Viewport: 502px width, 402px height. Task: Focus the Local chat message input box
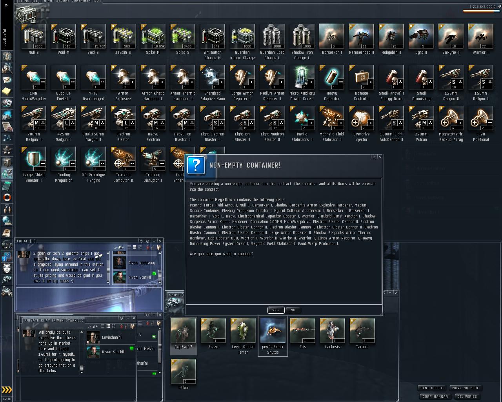click(89, 299)
